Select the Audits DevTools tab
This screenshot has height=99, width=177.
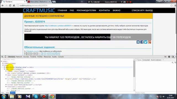point(54,57)
